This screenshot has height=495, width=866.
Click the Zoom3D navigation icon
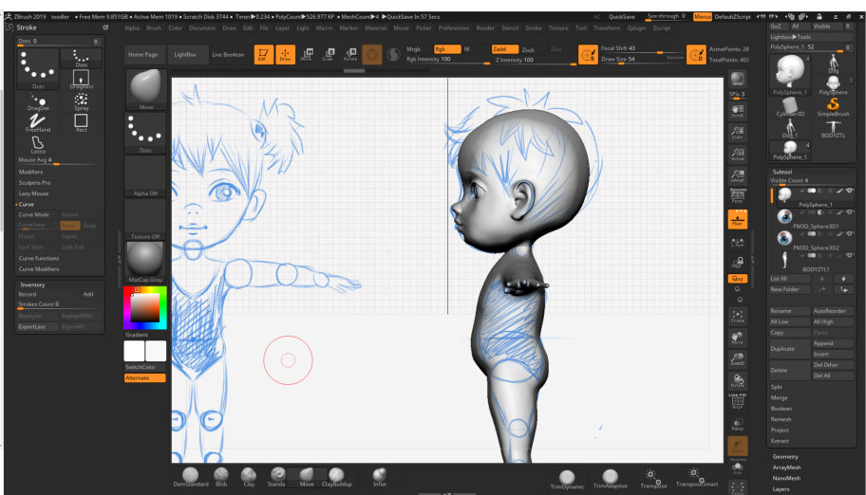[x=737, y=358]
